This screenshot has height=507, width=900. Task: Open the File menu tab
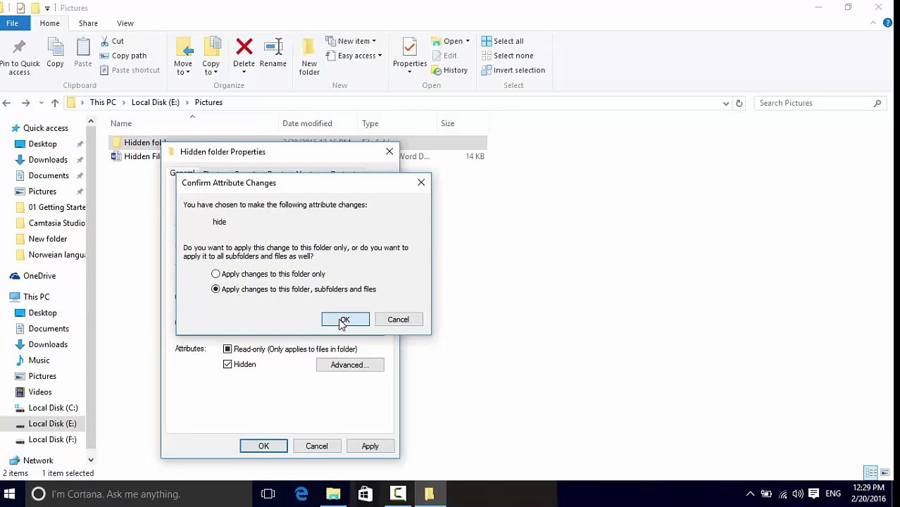12,23
